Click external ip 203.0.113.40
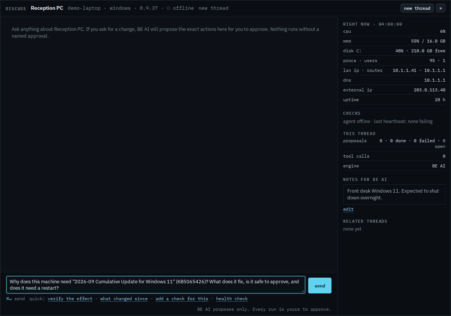This screenshot has width=451, height=316. (x=430, y=90)
